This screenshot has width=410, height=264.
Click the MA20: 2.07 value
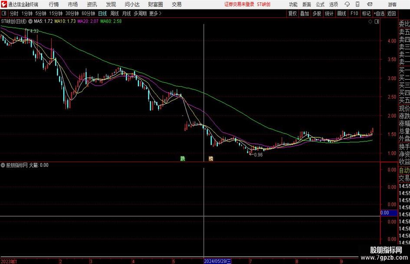[88, 21]
